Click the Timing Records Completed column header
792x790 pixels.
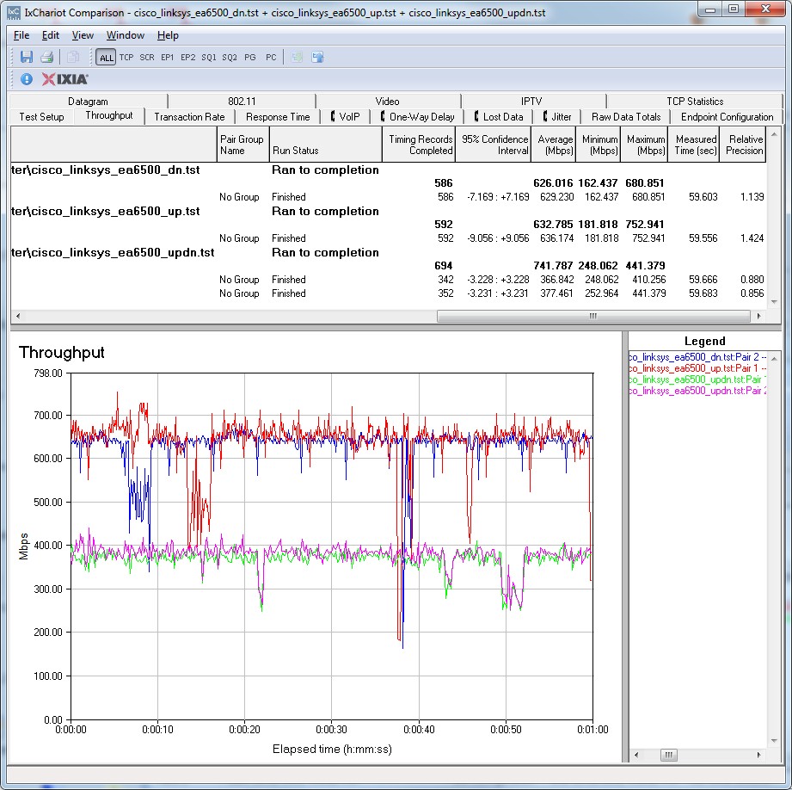pyautogui.click(x=419, y=145)
